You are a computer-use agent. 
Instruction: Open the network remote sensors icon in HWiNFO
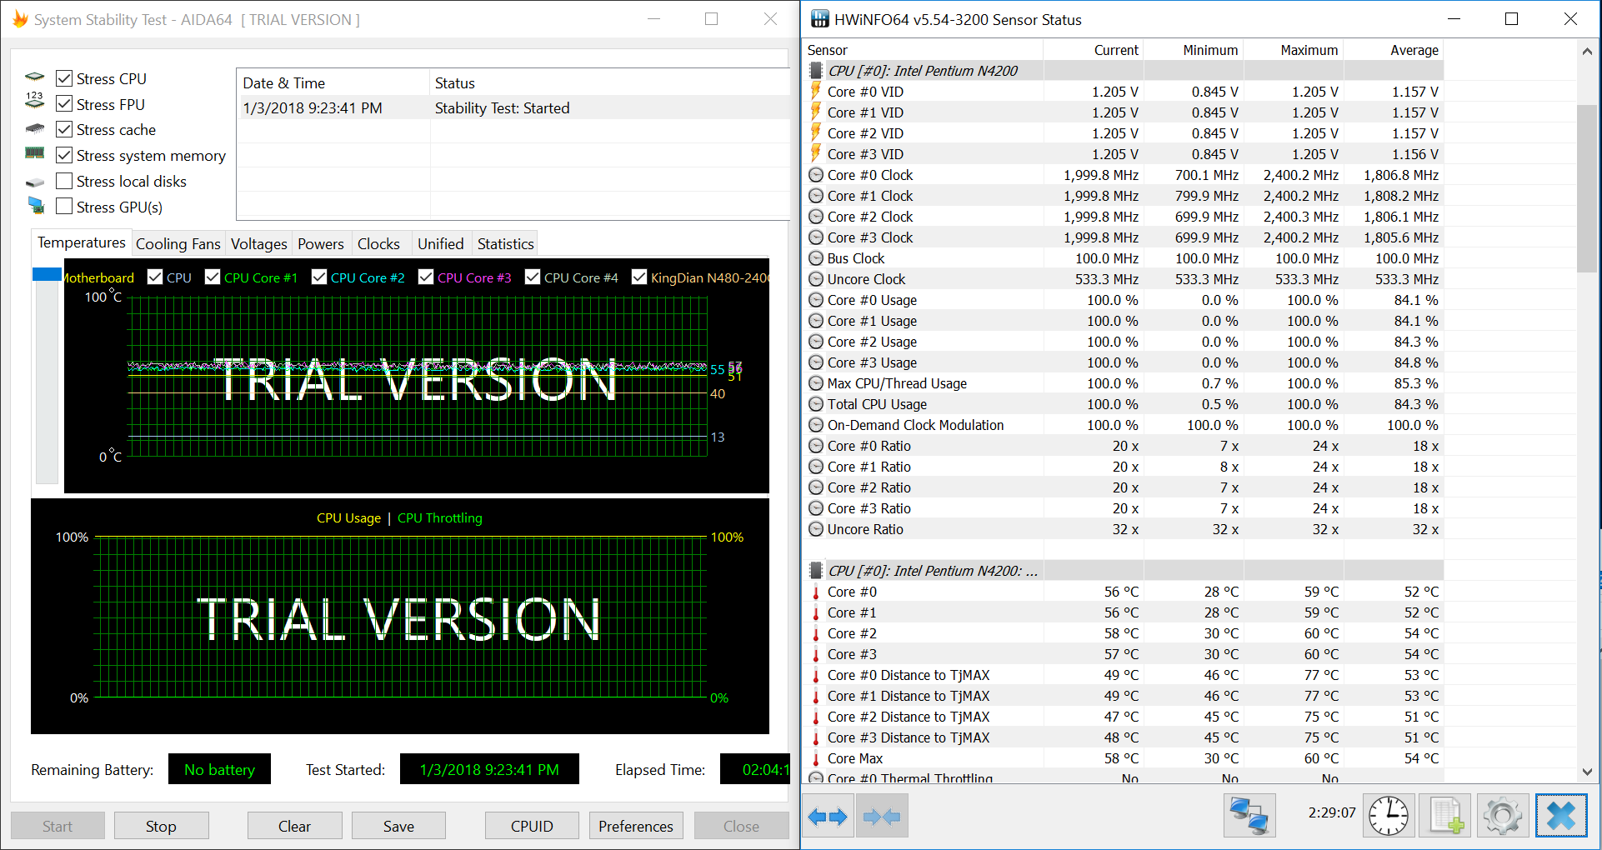(x=1249, y=816)
